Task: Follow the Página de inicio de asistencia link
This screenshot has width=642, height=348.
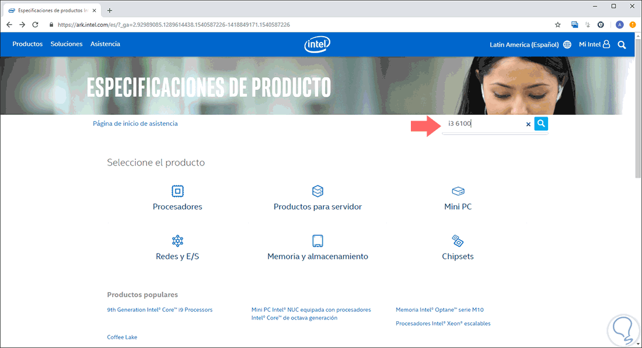Action: pyautogui.click(x=135, y=124)
